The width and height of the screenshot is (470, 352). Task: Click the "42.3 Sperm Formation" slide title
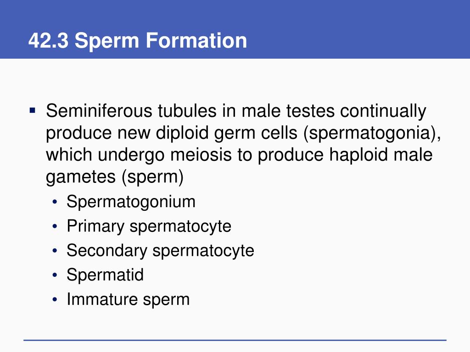click(x=138, y=40)
